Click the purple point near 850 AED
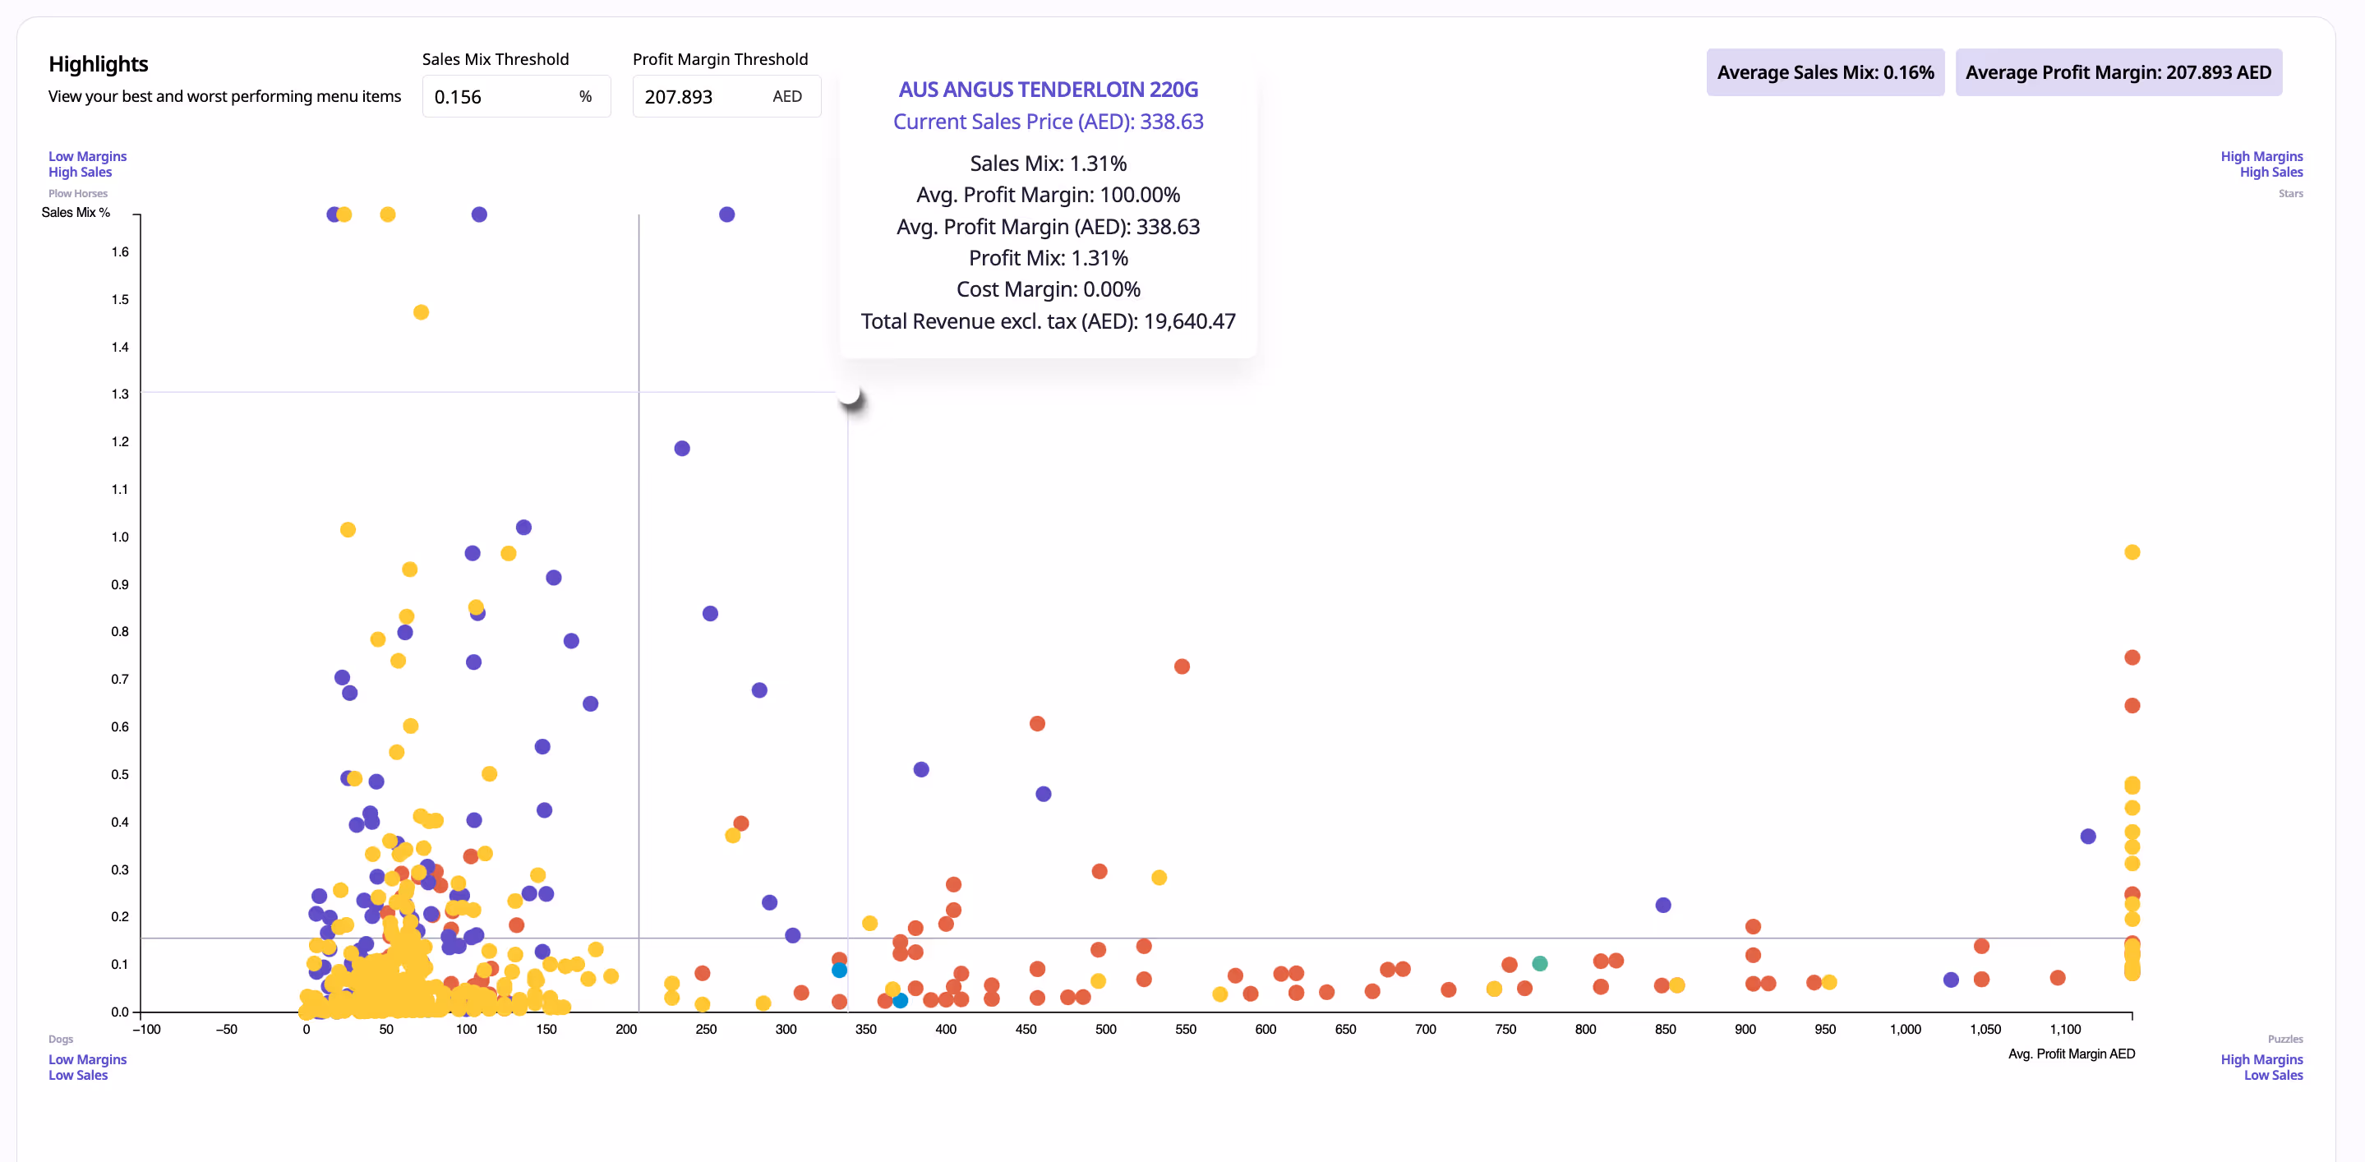Image resolution: width=2365 pixels, height=1162 pixels. tap(1662, 905)
